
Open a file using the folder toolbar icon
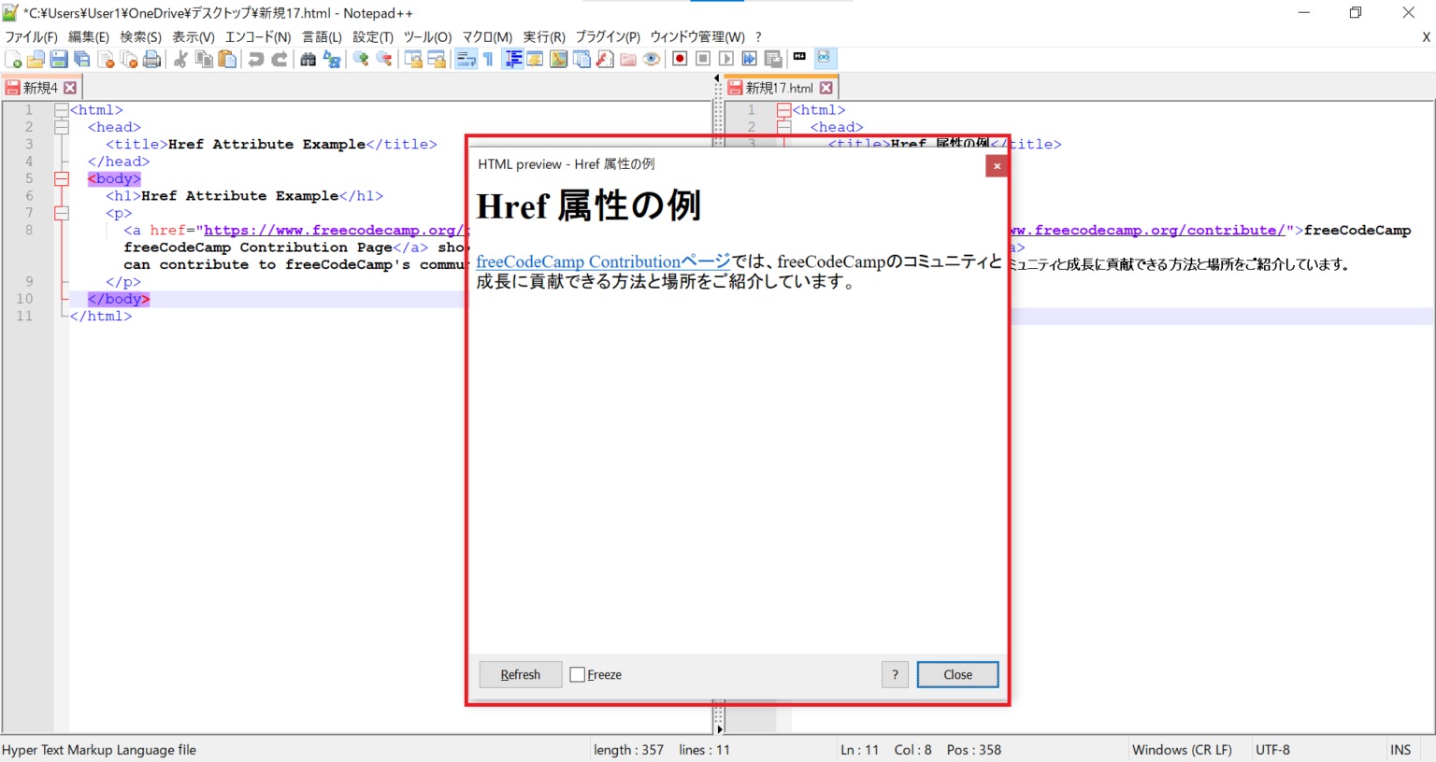(36, 59)
